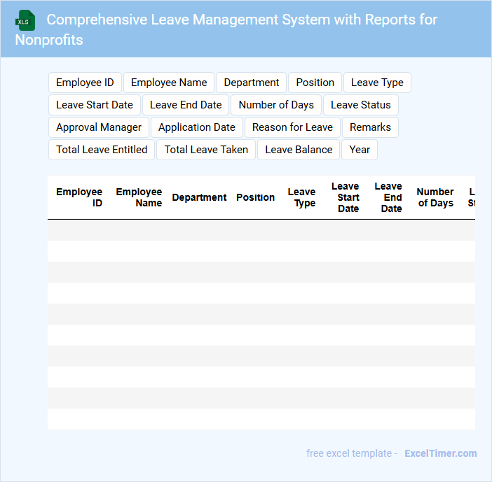This screenshot has height=482, width=492.
Task: Select the Employee Name tag
Action: point(169,83)
